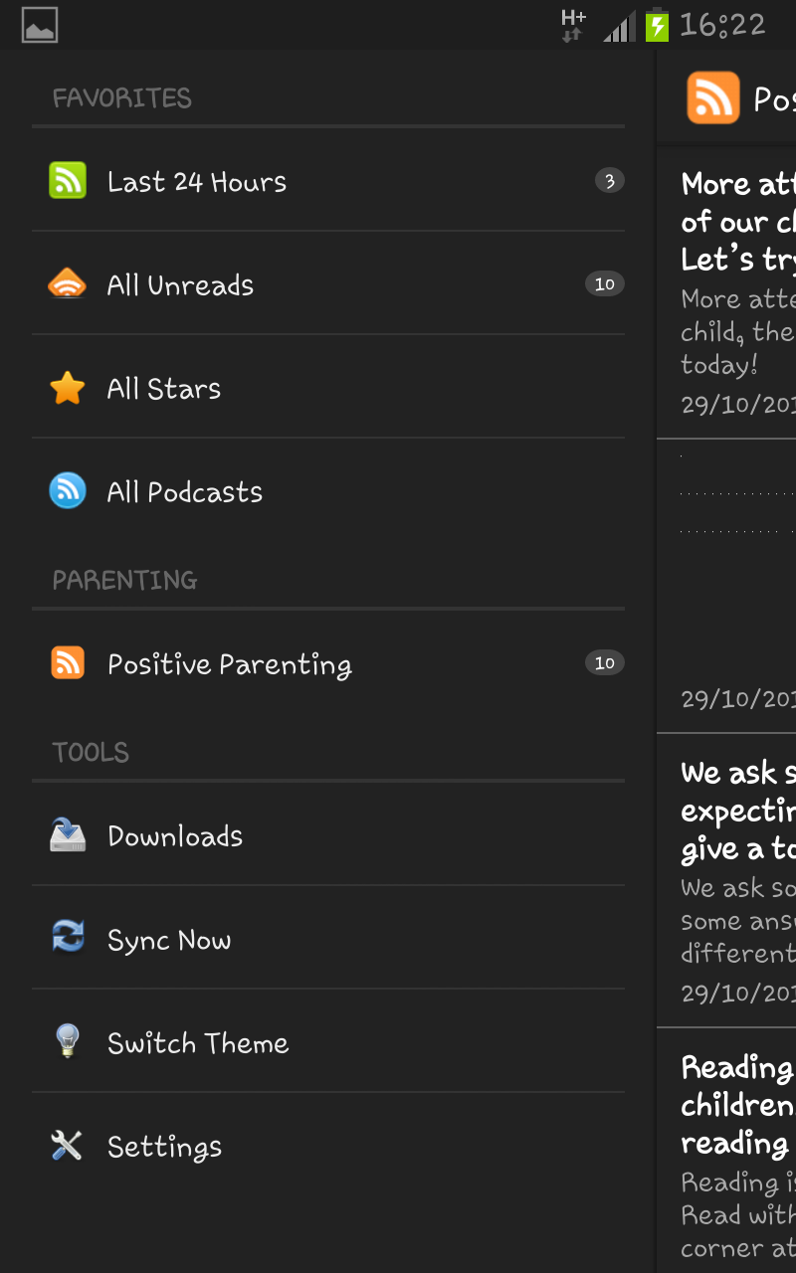Viewport: 796px width, 1273px height.
Task: Tap the orange All Unreads wifi icon
Action: coord(68,284)
